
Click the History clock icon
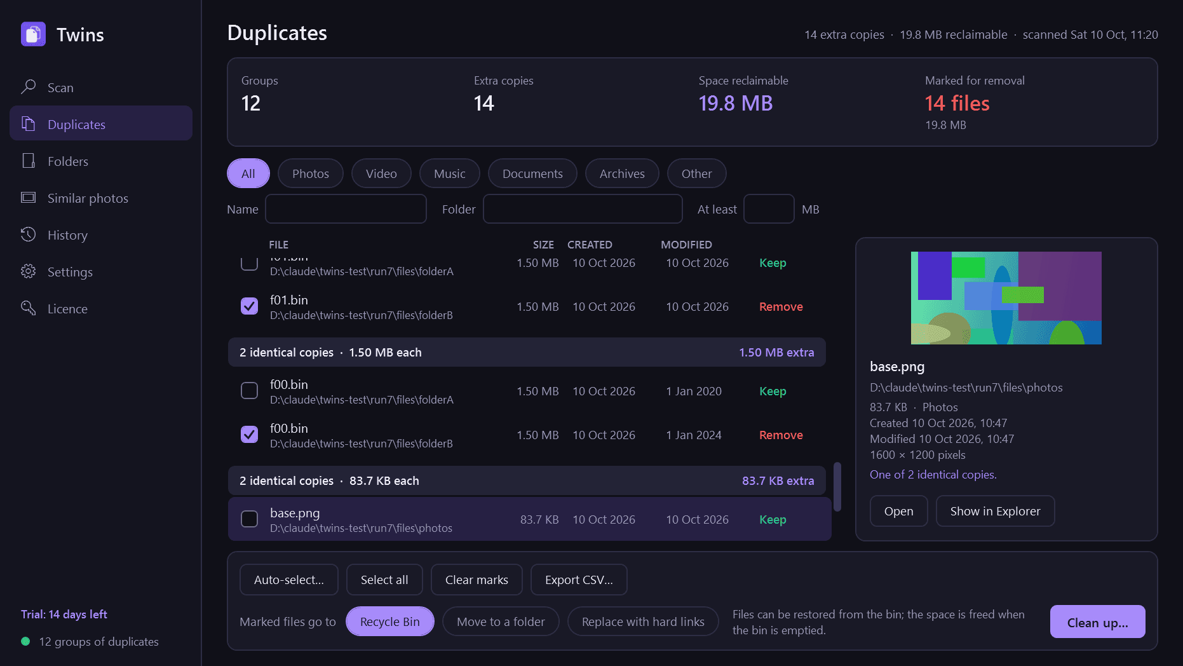click(28, 234)
